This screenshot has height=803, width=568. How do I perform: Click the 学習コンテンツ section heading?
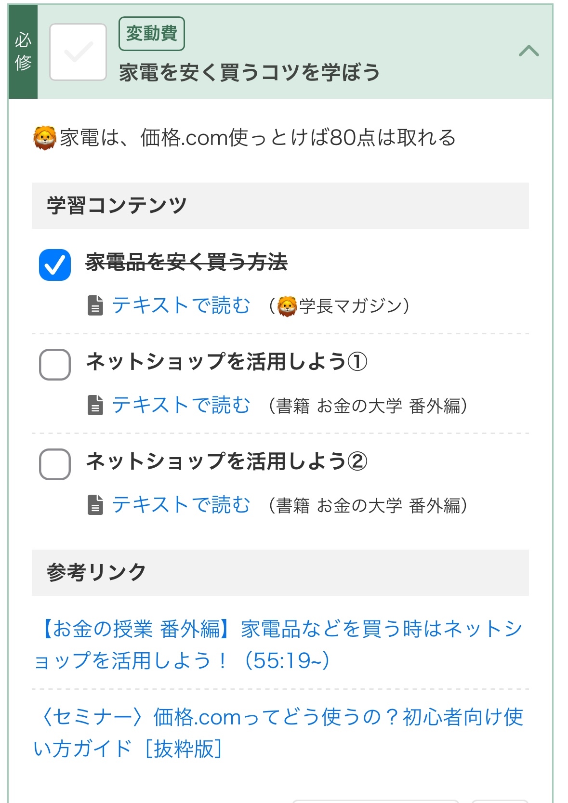[x=117, y=205]
